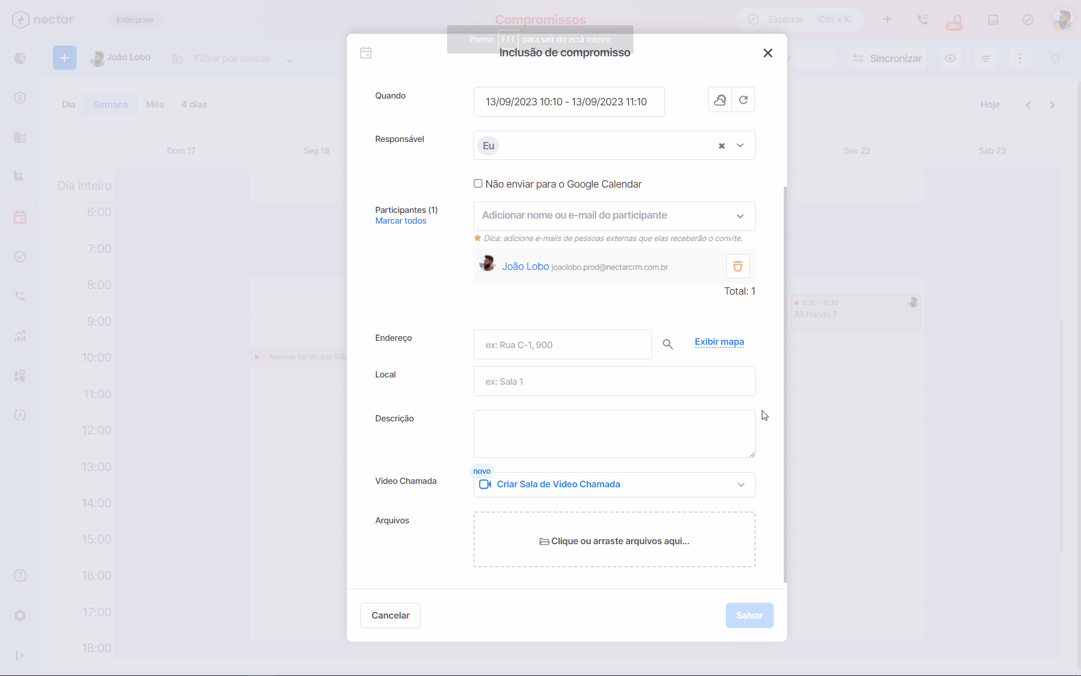Open the dollar sign sidebar icon
The image size is (1081, 676).
[x=20, y=98]
